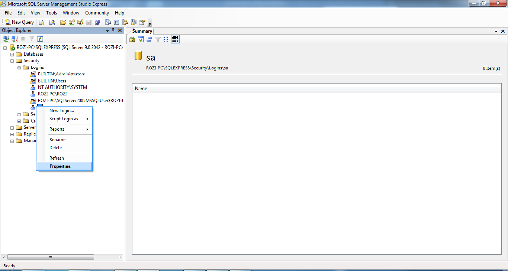Collapse the Security folder node
Image resolution: width=508 pixels, height=271 pixels.
coord(12,61)
